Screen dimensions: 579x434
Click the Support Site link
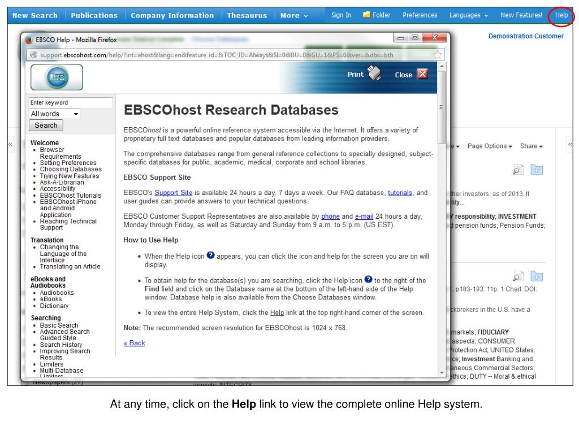(173, 193)
